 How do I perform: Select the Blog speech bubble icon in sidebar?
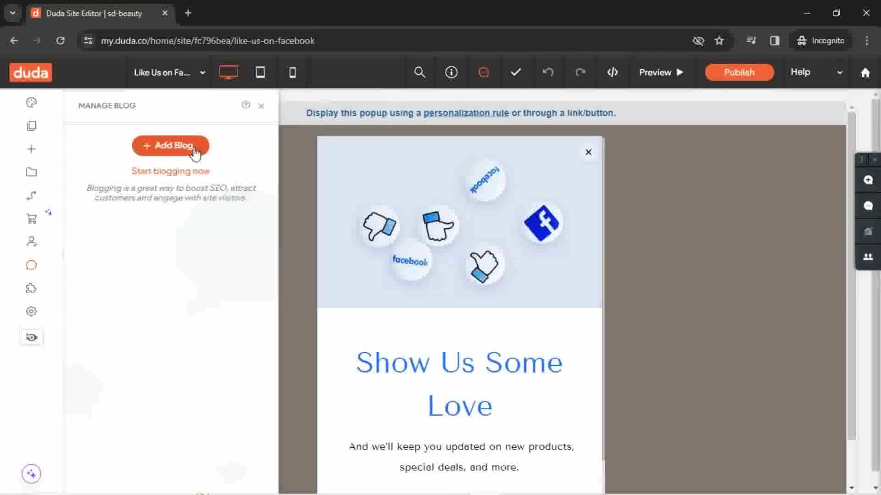tap(31, 265)
